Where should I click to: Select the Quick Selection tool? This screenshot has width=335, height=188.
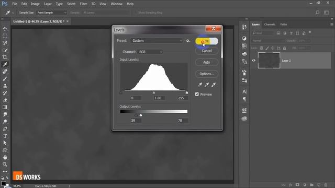tap(5, 50)
